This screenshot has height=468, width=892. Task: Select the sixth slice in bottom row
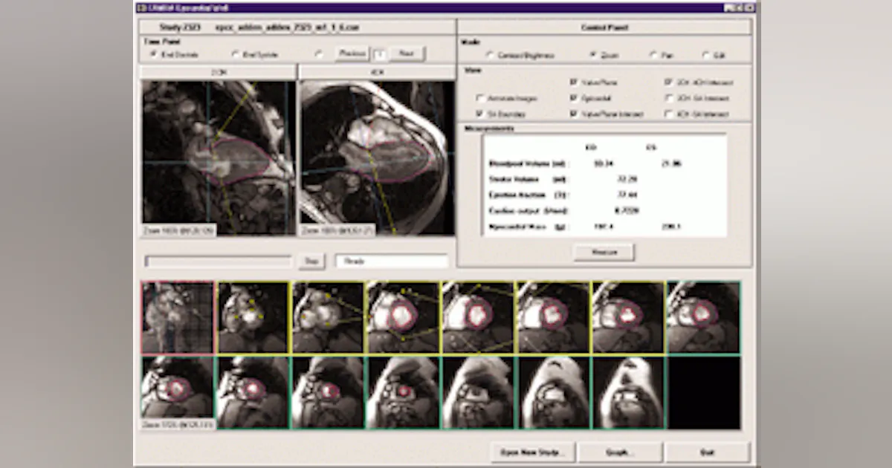(x=553, y=391)
